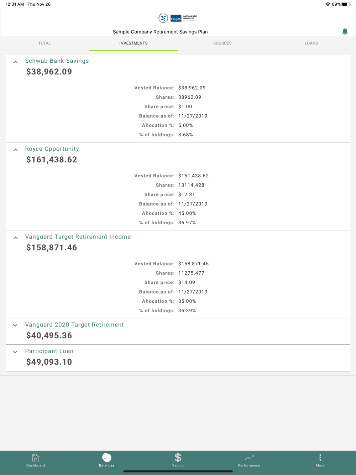The image size is (356, 475).
Task: Tap the NWPS logo in header
Action: click(176, 19)
